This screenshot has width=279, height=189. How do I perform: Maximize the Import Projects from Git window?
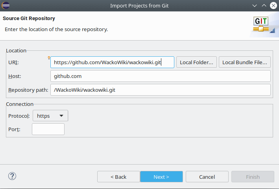(264, 6)
